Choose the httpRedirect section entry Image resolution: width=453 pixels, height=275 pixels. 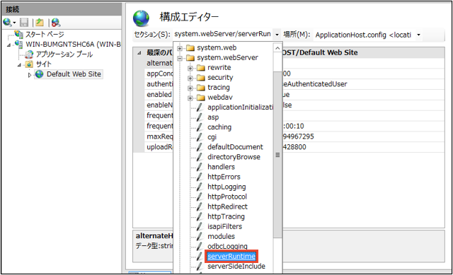(227, 206)
